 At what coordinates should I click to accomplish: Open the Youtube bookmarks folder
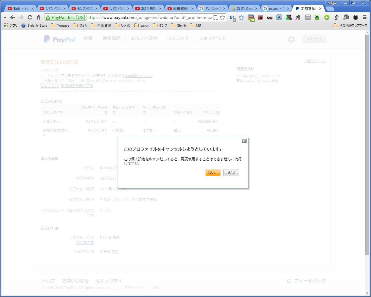[x=60, y=25]
